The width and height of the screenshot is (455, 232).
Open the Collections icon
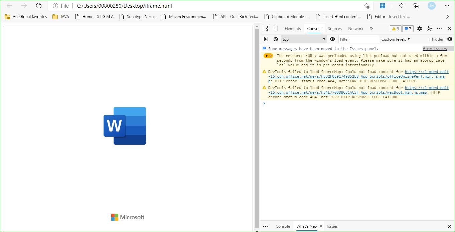pos(416,6)
